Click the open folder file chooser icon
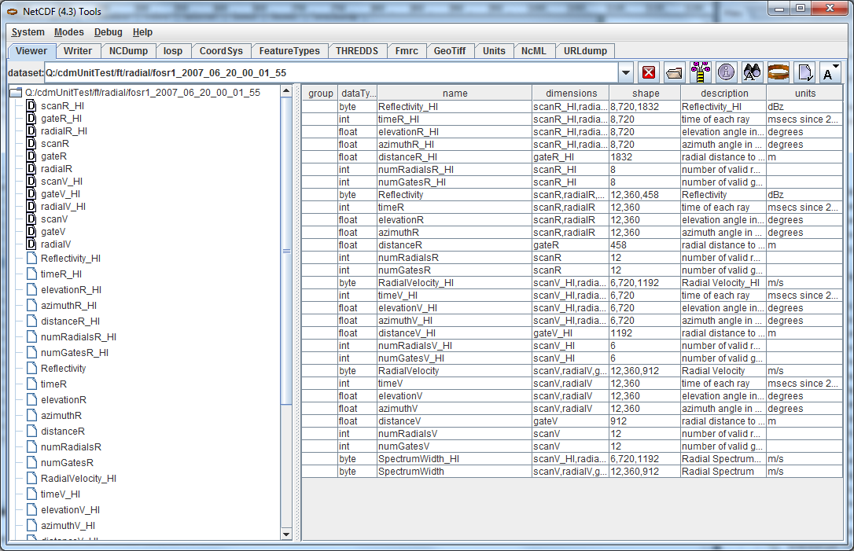854x551 pixels. (x=675, y=72)
